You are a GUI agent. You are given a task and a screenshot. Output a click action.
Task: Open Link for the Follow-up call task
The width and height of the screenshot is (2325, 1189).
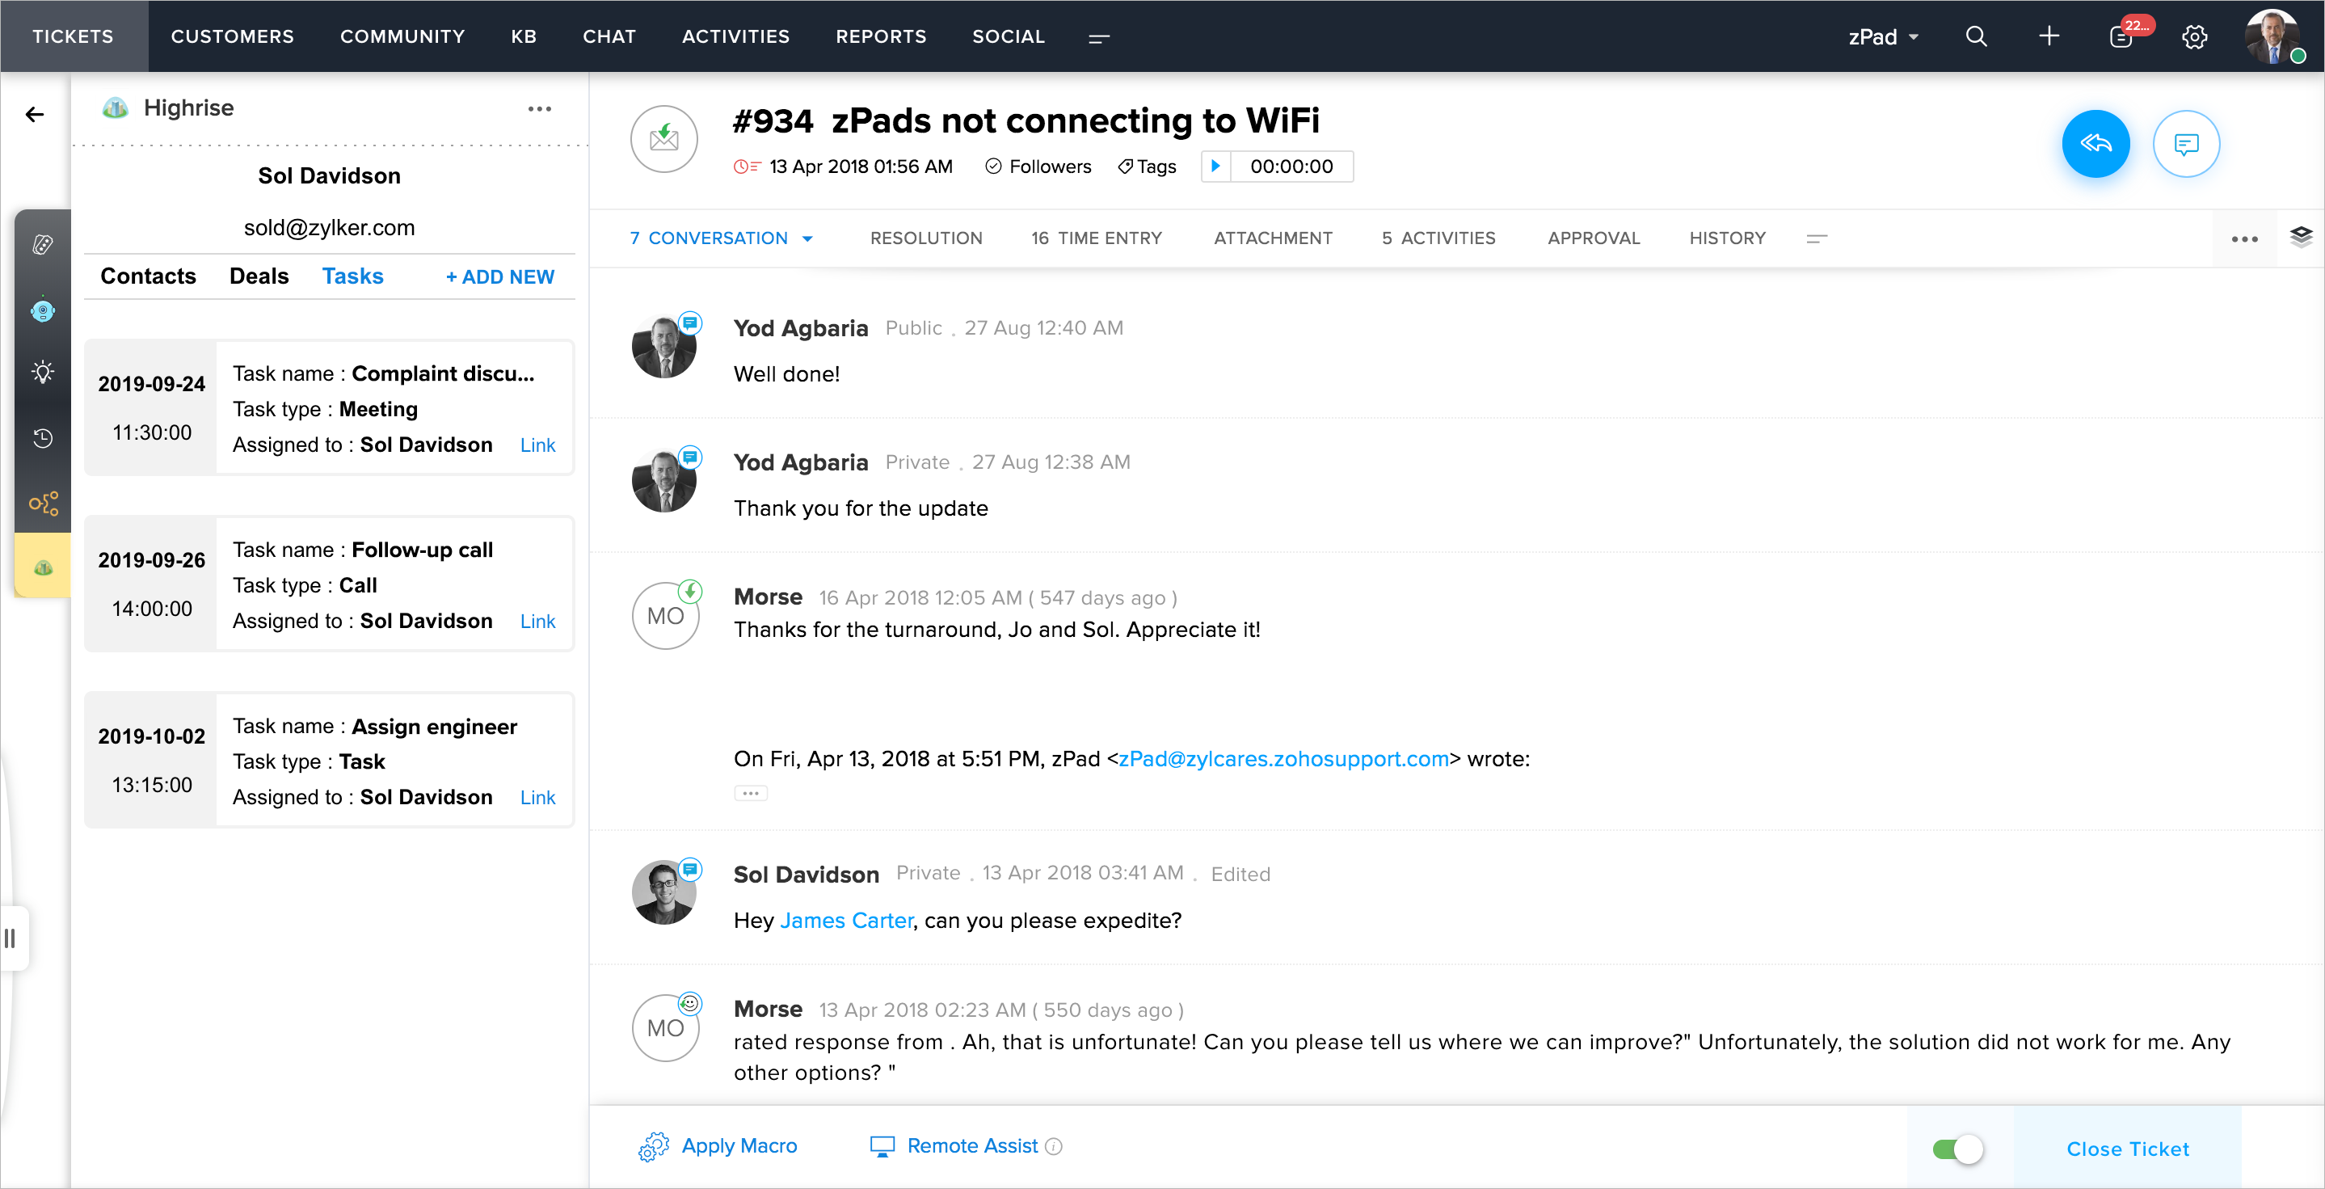(537, 621)
